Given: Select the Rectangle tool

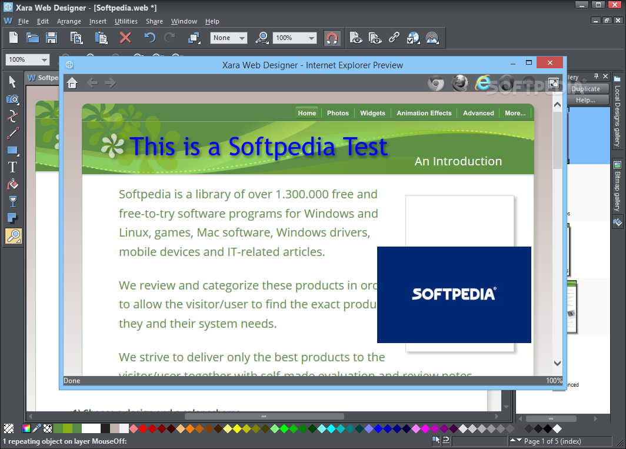Looking at the screenshot, I should pyautogui.click(x=13, y=151).
